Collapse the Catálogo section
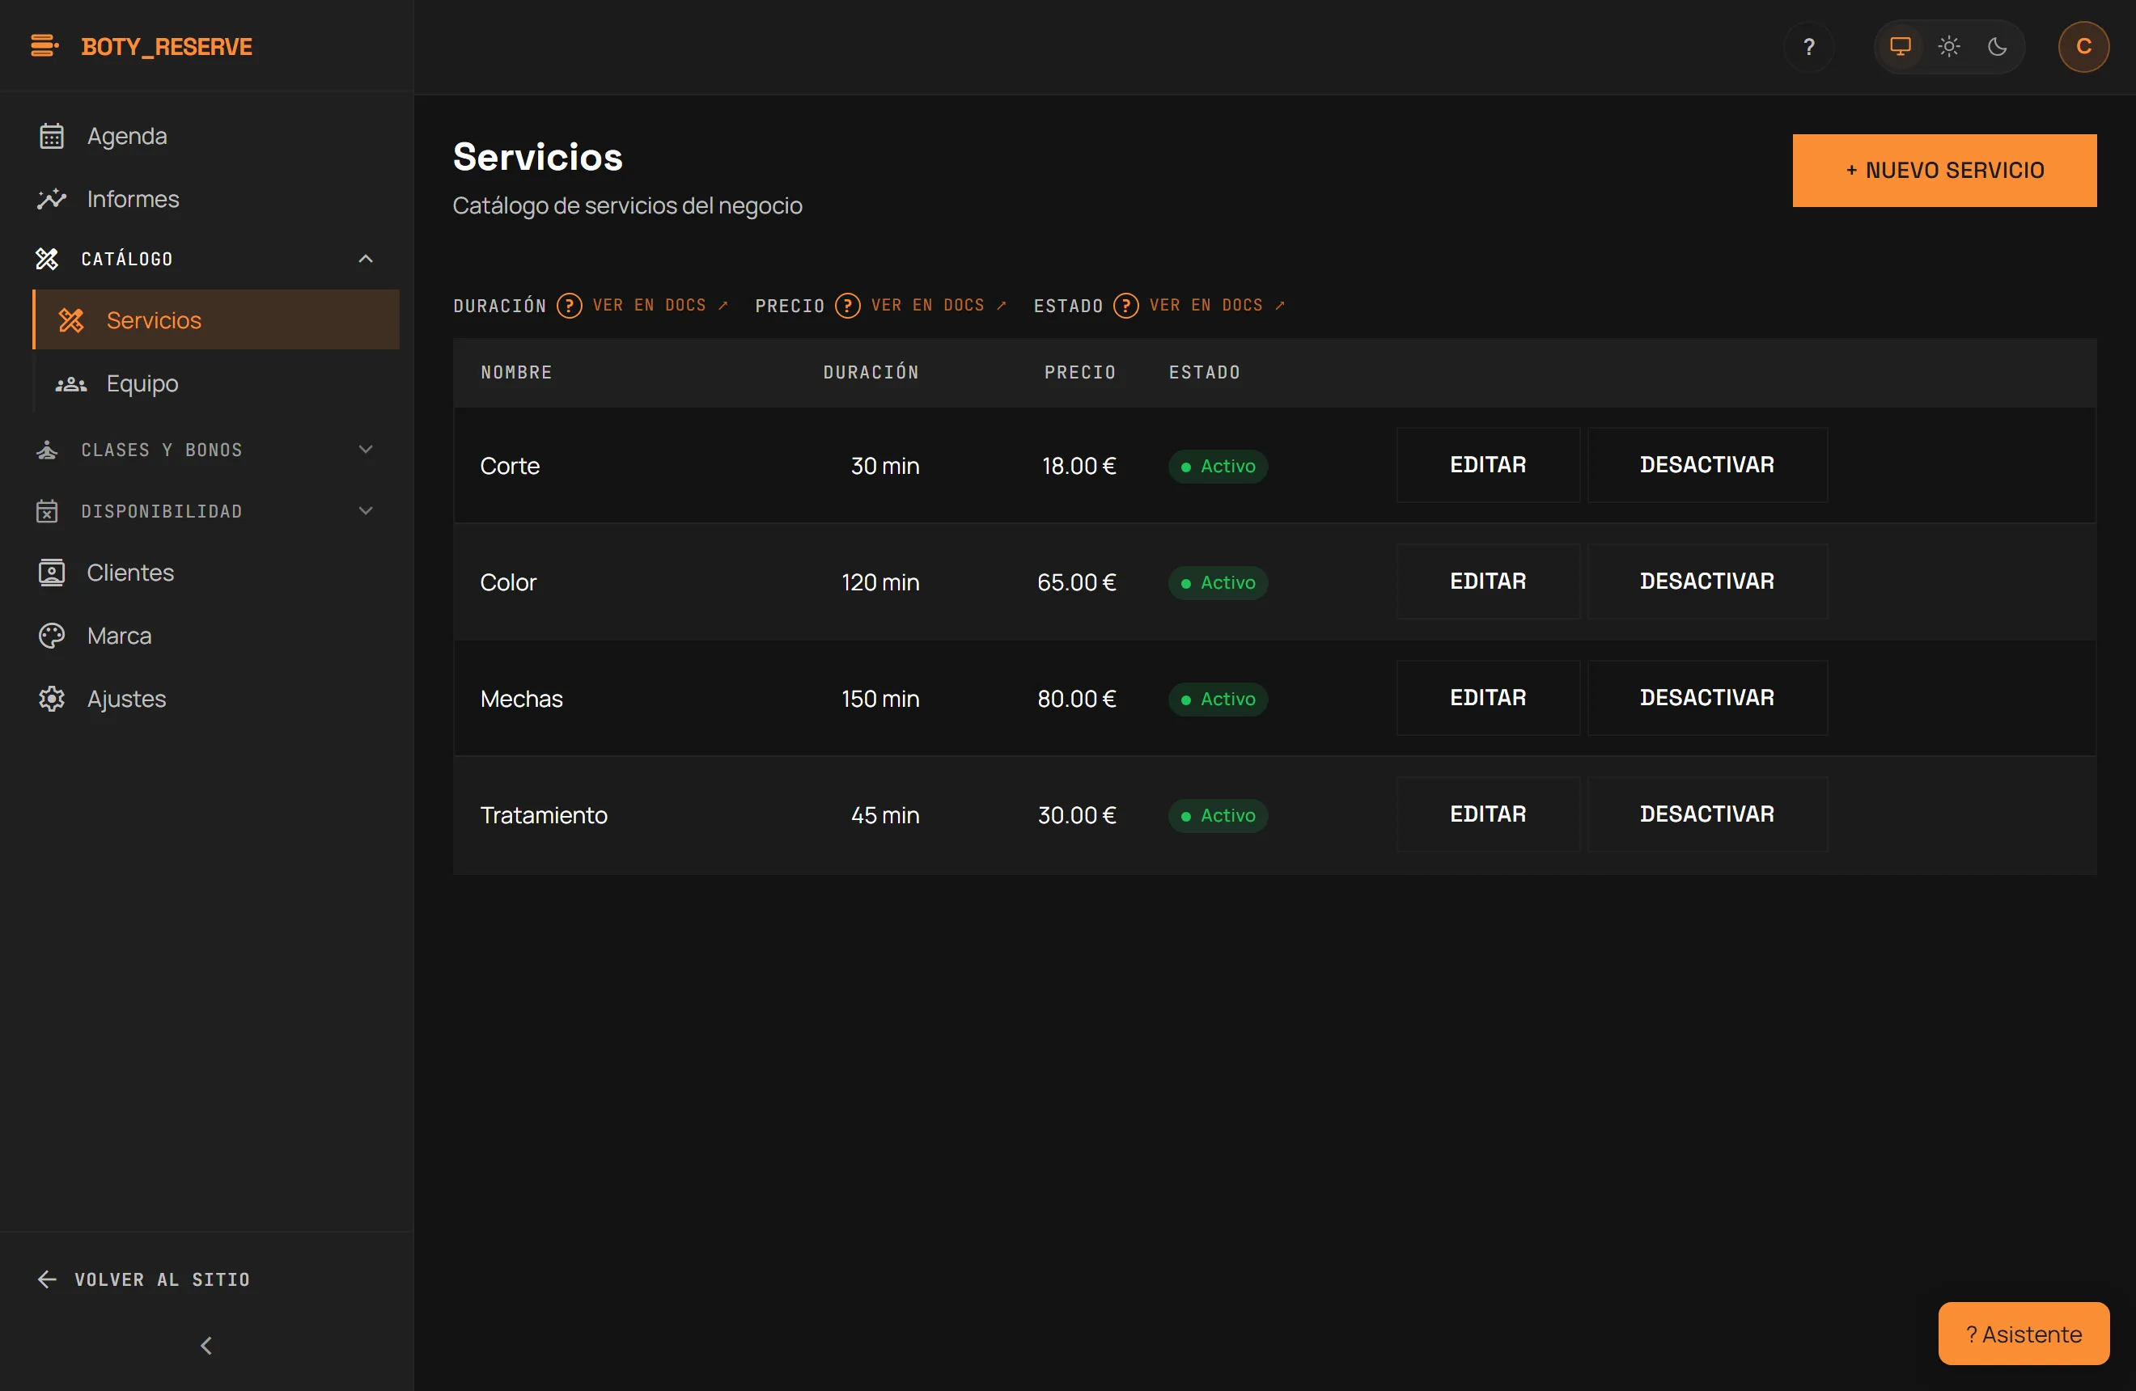This screenshot has height=1391, width=2136. (206, 259)
